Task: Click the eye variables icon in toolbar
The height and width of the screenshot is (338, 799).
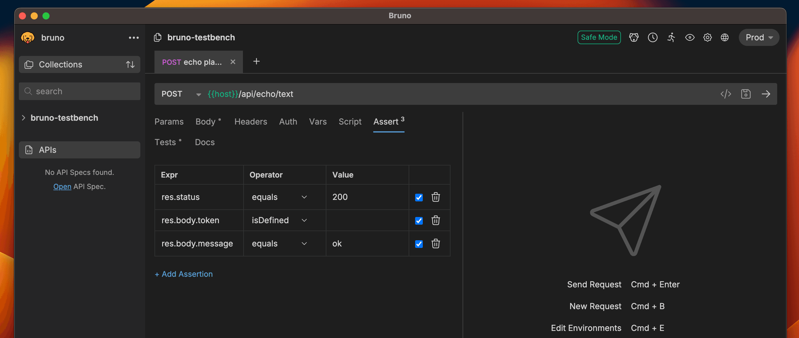Action: pos(690,37)
